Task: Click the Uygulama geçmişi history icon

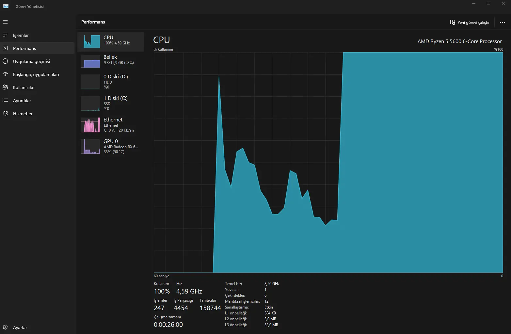Action: pos(5,61)
